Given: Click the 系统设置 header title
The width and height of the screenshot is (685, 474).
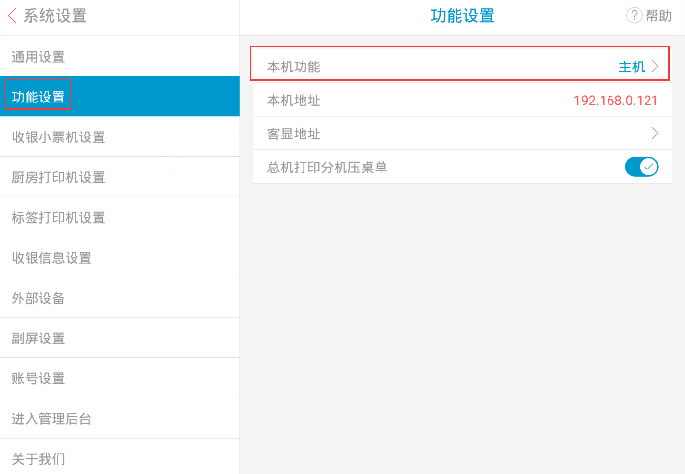Looking at the screenshot, I should [55, 16].
